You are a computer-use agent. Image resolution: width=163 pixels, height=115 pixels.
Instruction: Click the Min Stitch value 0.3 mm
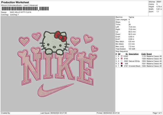[131, 44]
